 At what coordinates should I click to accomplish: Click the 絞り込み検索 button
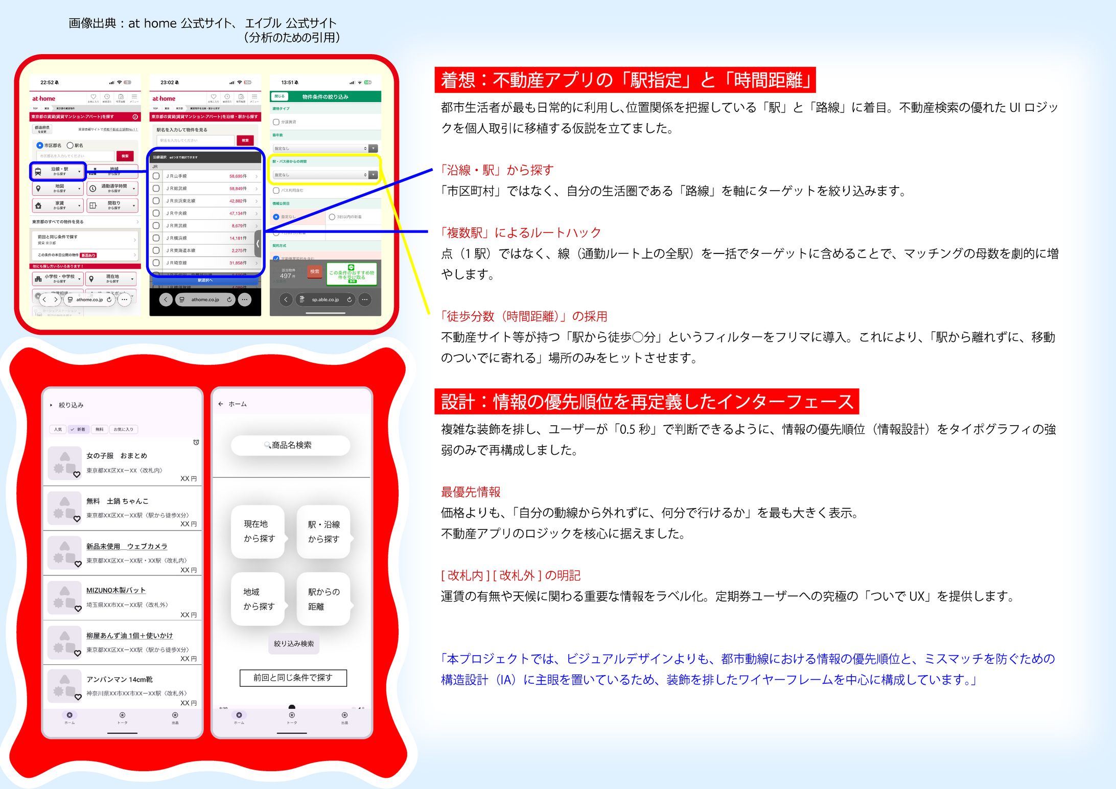point(294,644)
